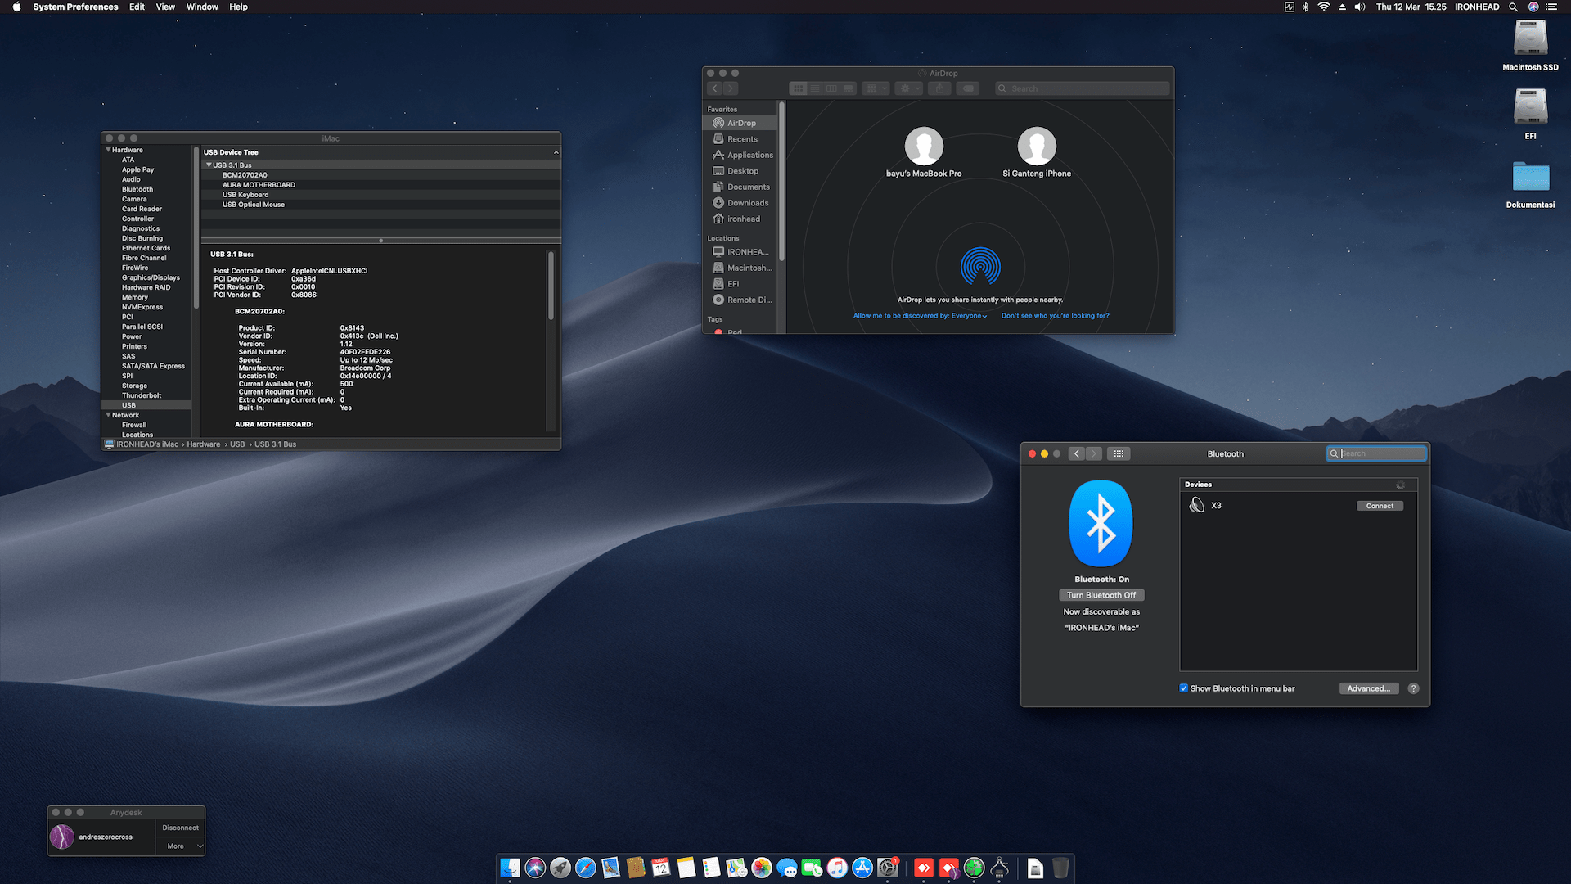Collapse the Hardware section in System Information
Screen dimensions: 1571x884
108,150
